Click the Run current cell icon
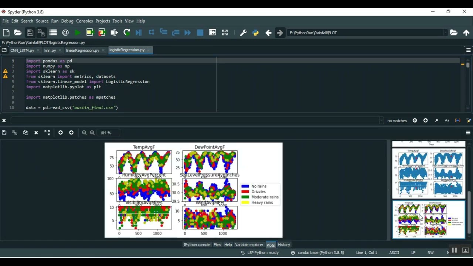 click(90, 33)
